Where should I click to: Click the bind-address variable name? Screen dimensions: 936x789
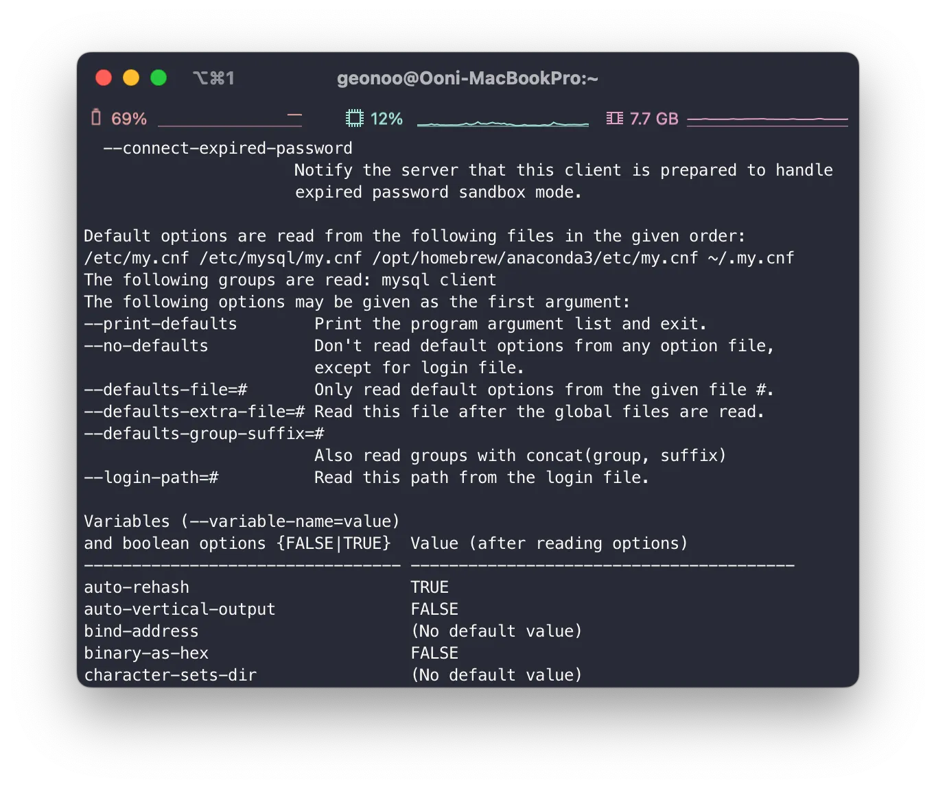tap(141, 631)
